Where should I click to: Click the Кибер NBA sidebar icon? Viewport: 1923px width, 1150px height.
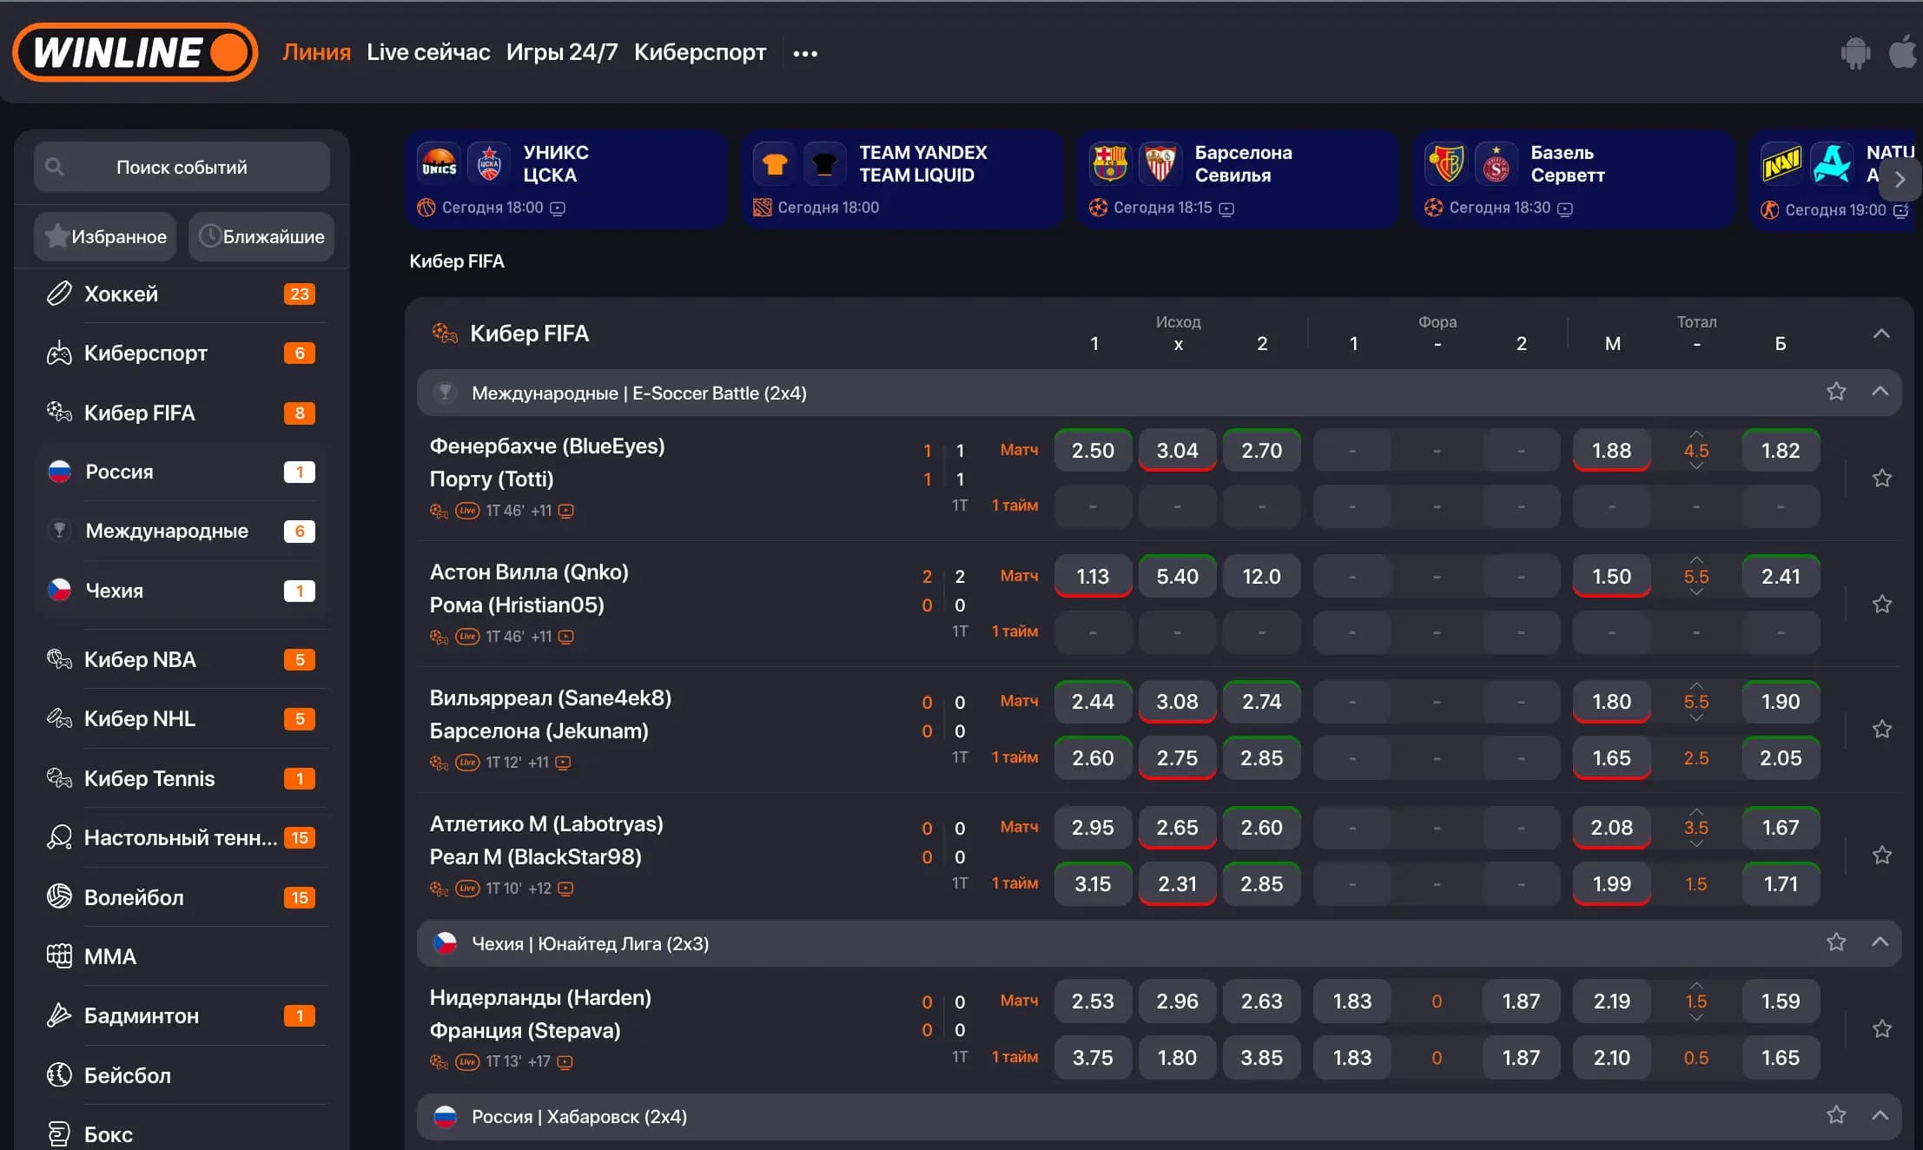tap(59, 659)
